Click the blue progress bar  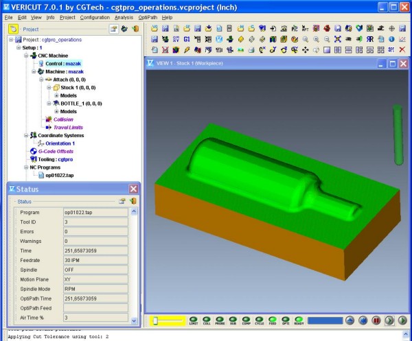[325, 320]
